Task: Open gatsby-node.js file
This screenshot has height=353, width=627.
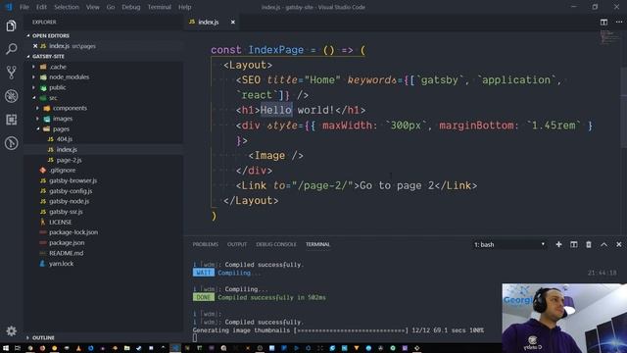Action: coord(69,201)
